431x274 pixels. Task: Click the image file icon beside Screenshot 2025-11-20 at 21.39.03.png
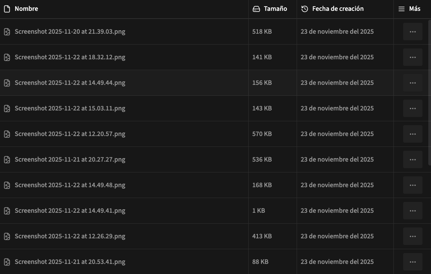(x=7, y=32)
